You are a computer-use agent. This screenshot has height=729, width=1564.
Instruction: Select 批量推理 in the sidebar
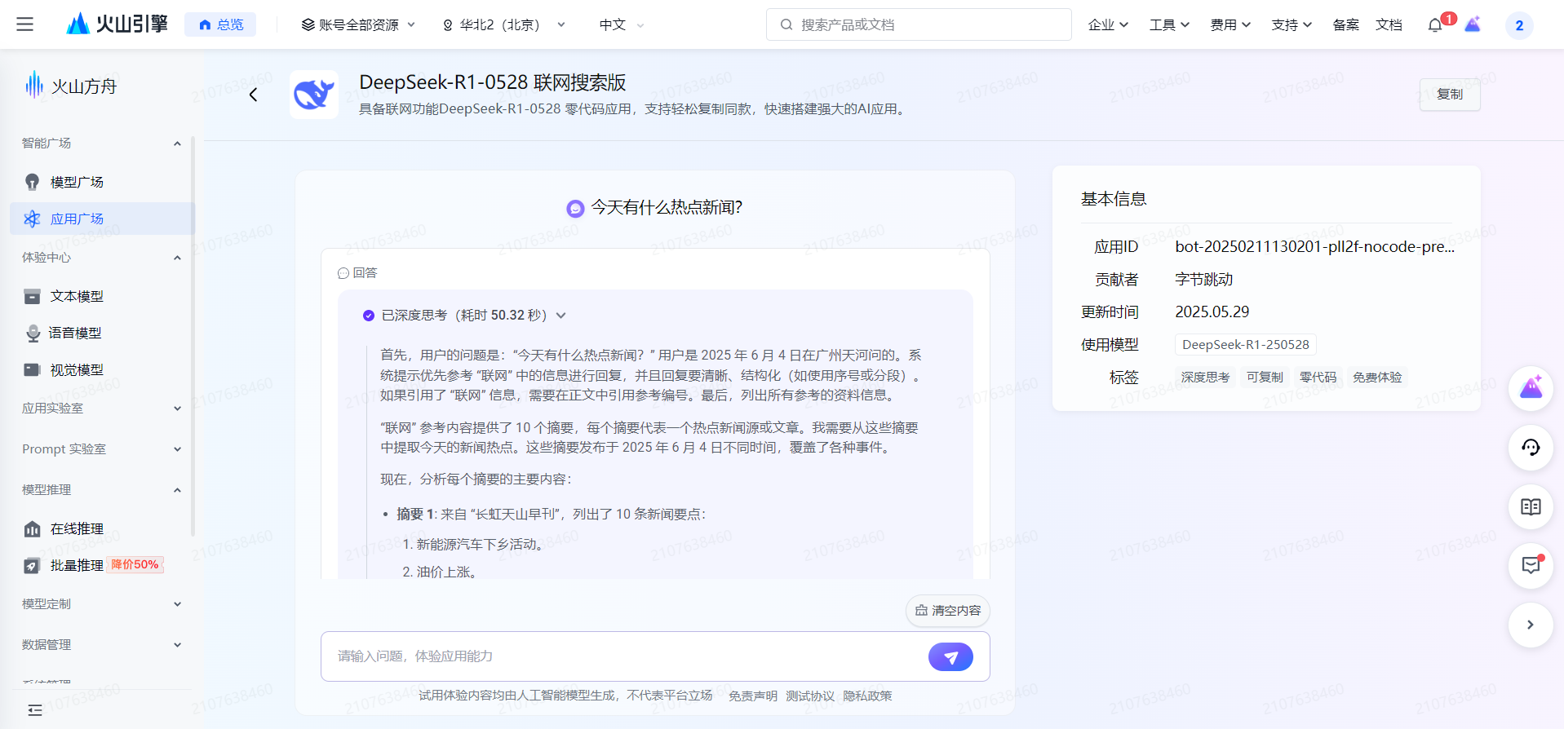102,565
